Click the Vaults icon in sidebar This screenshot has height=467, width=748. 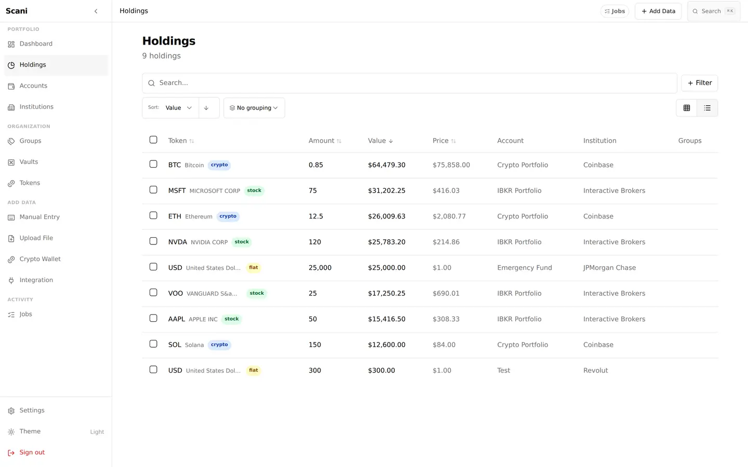(x=11, y=162)
